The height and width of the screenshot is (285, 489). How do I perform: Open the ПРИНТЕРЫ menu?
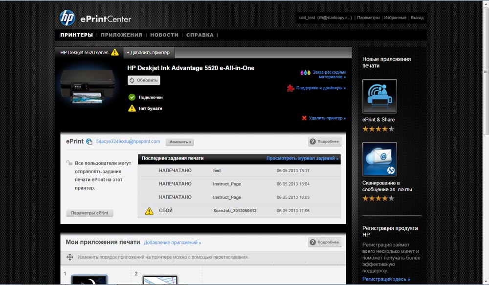(x=76, y=35)
